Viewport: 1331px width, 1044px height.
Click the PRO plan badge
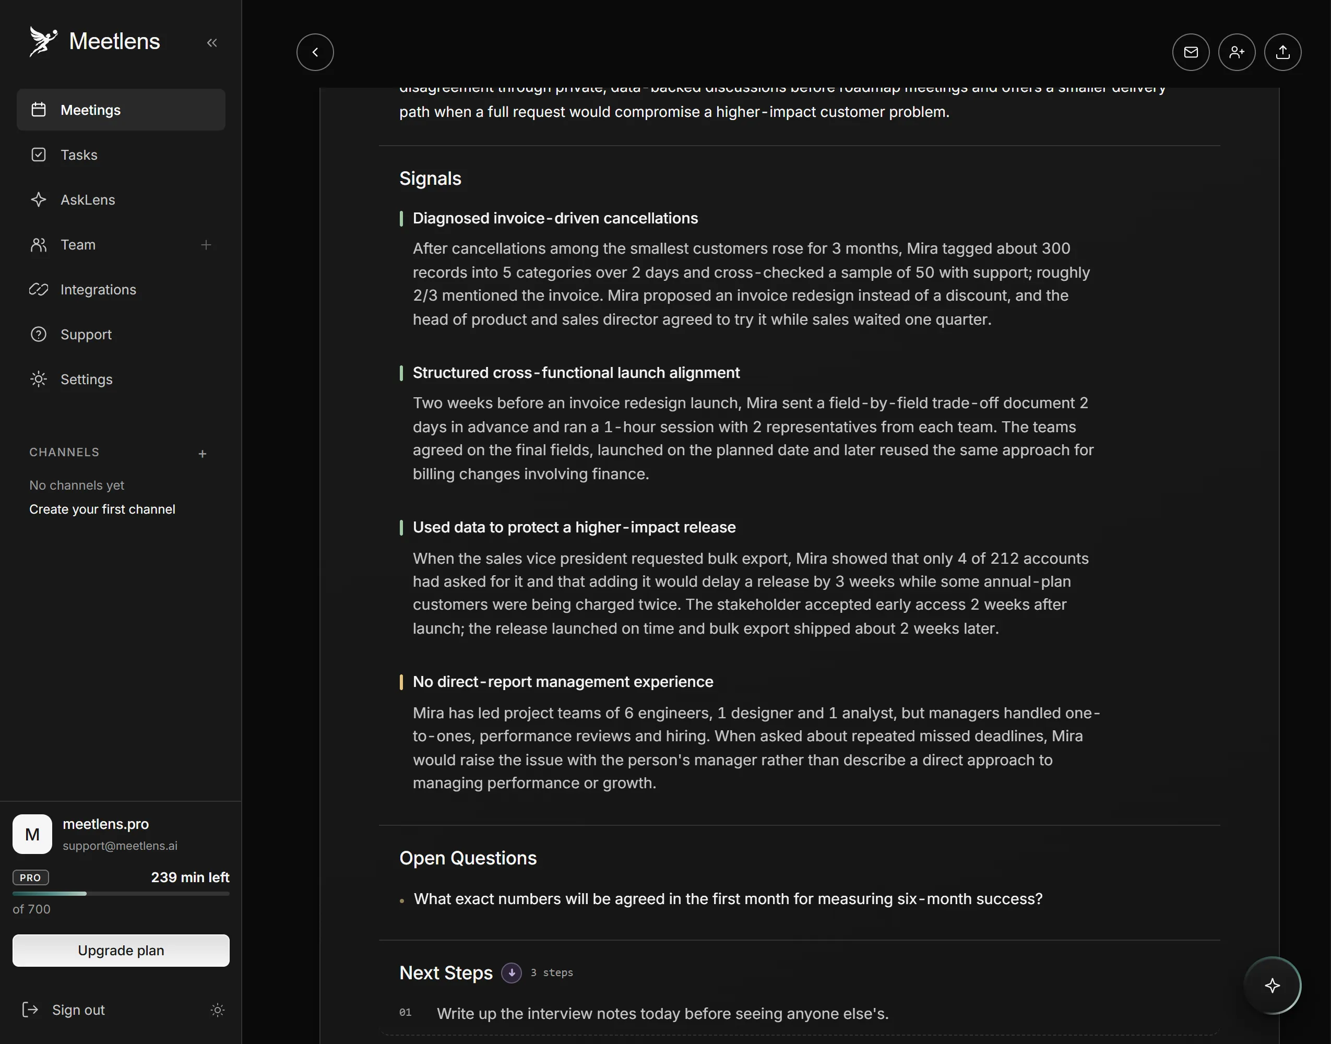[31, 877]
